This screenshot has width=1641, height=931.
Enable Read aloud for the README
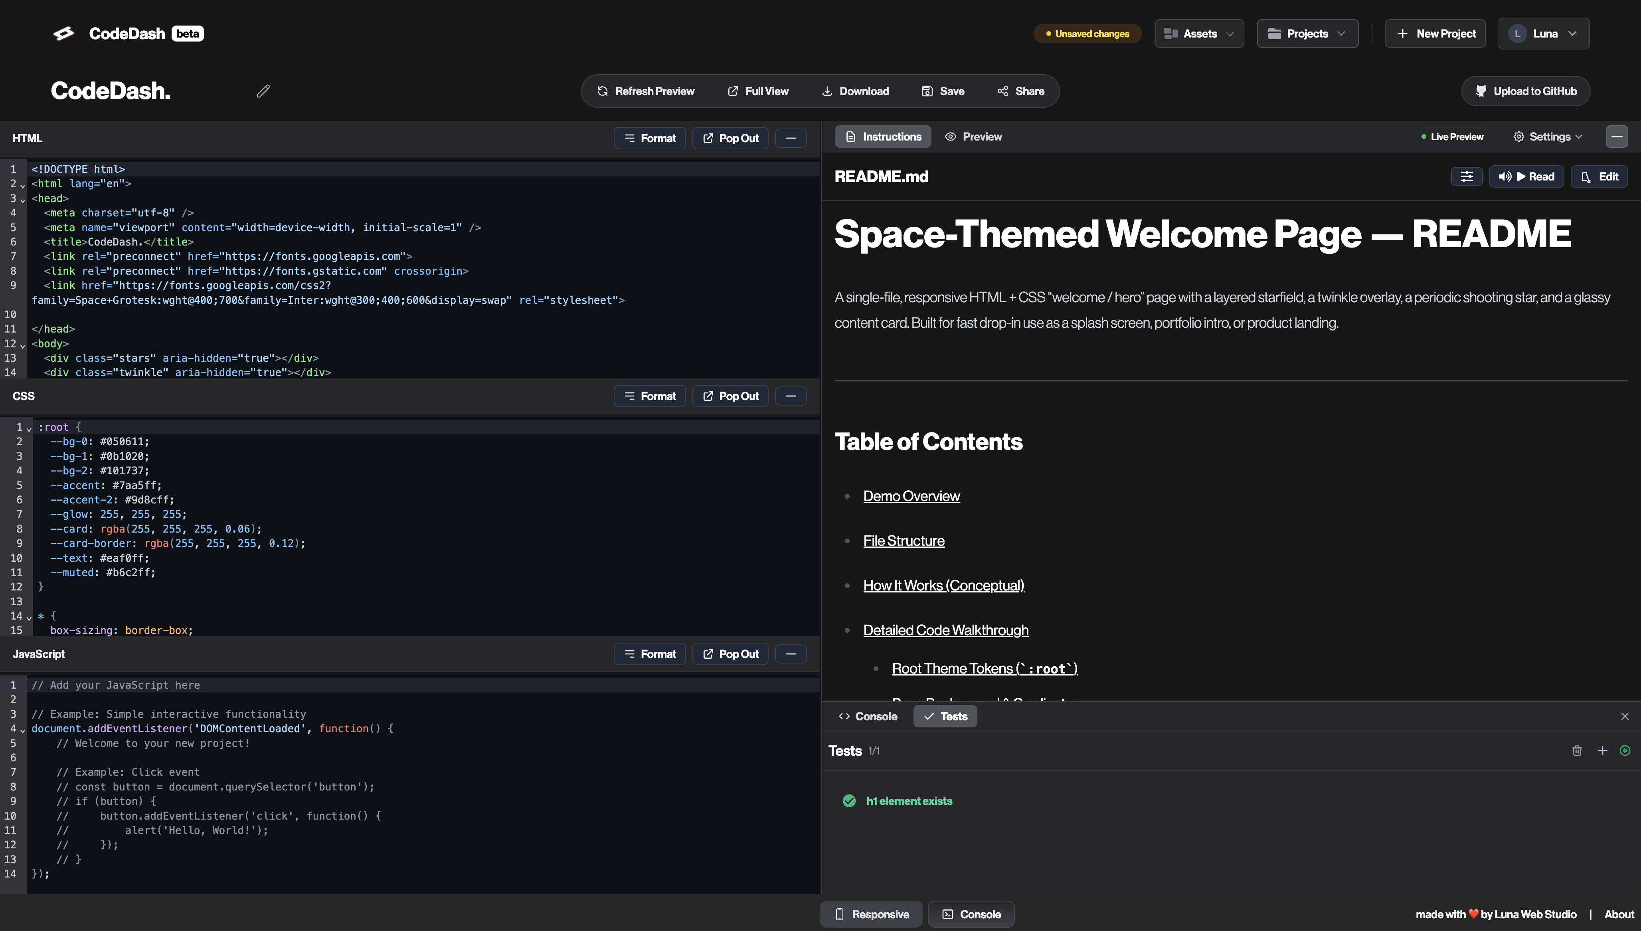1527,176
